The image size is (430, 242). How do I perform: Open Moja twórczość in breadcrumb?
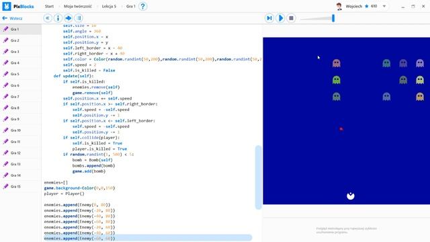(x=78, y=6)
